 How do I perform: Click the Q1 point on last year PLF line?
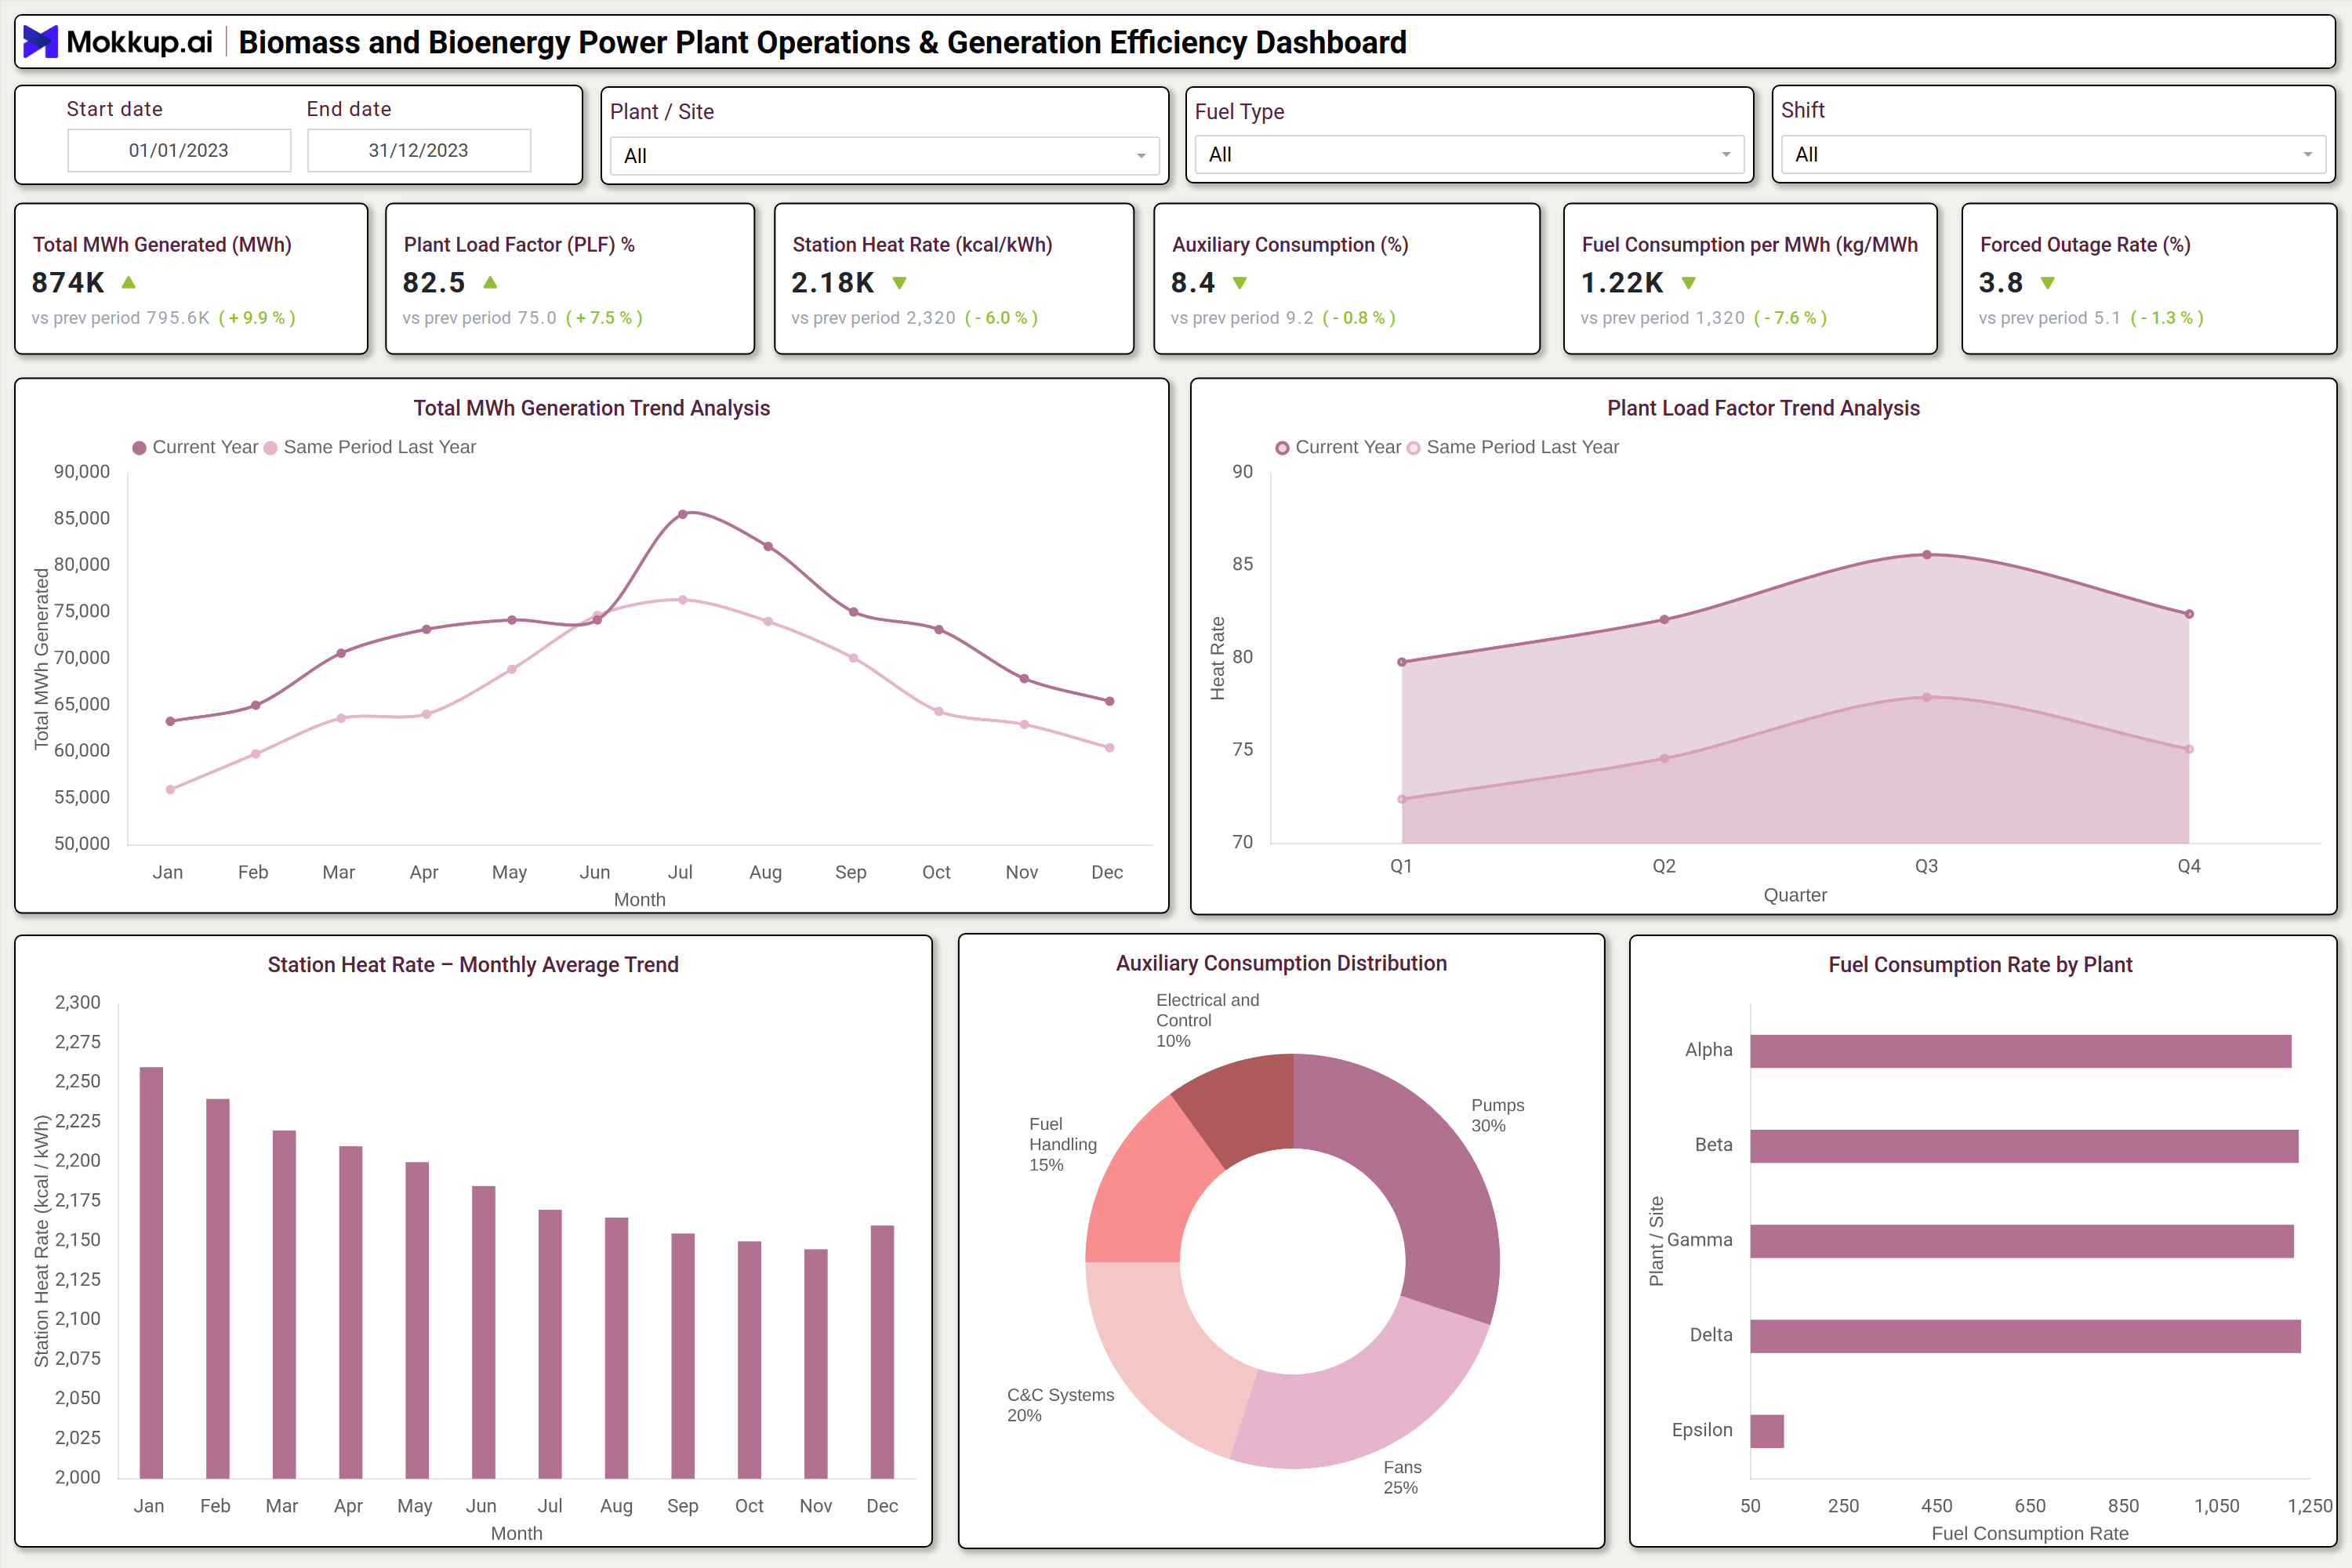click(x=1402, y=799)
